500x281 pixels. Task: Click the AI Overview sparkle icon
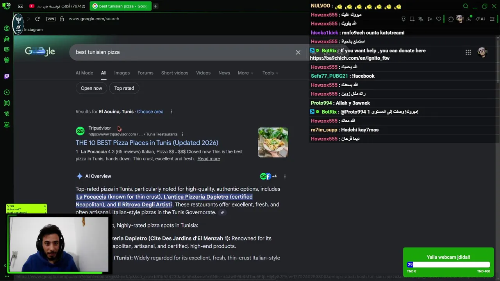click(80, 176)
